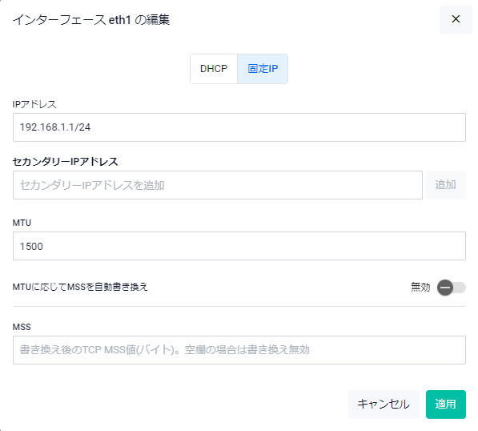This screenshot has height=431, width=478.
Task: Click the IPアドレス field label
Action: 34,104
